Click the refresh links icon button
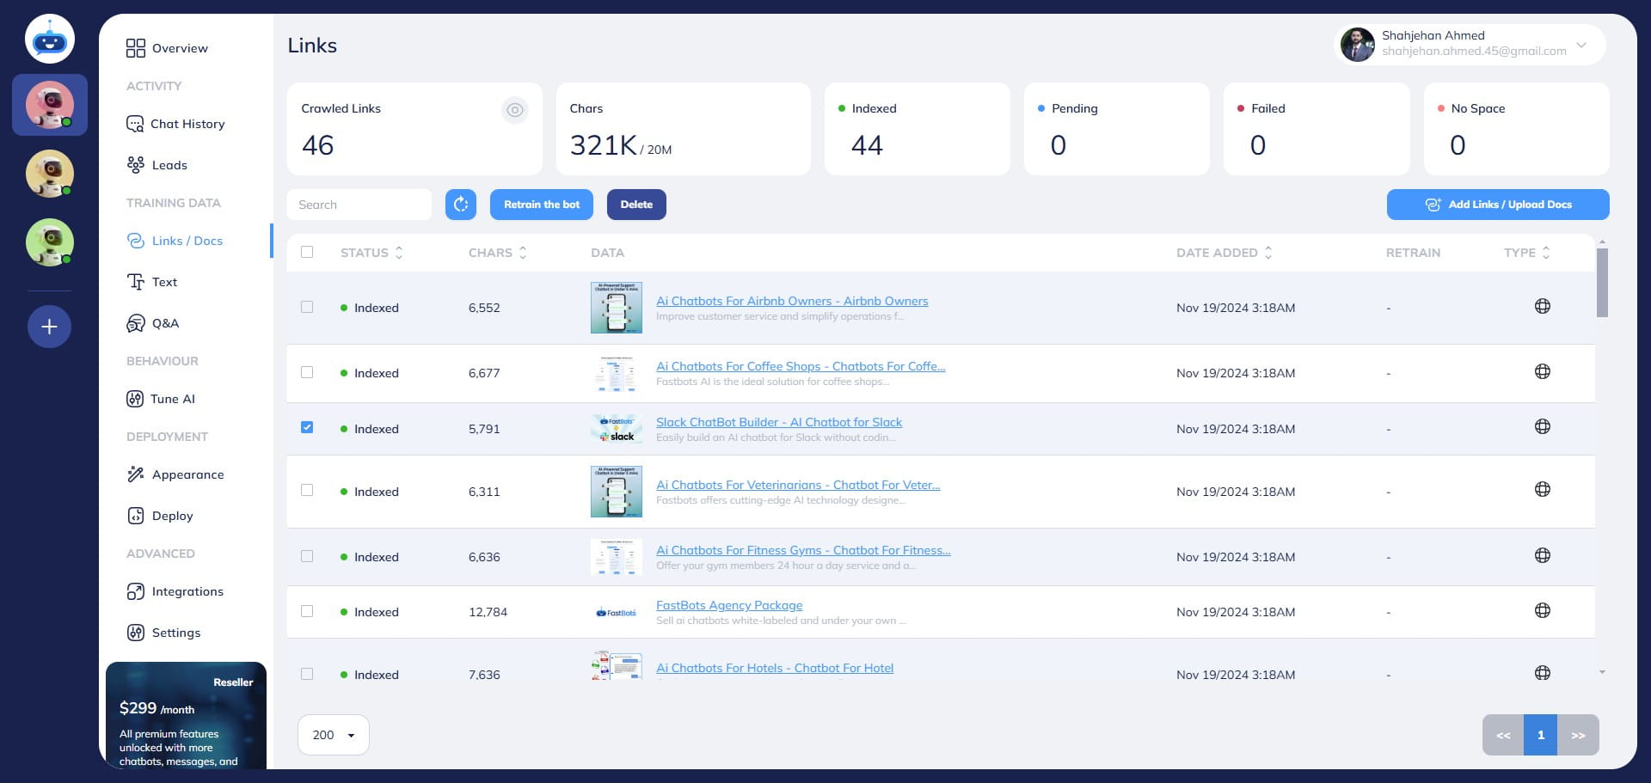The image size is (1651, 783). coord(461,205)
